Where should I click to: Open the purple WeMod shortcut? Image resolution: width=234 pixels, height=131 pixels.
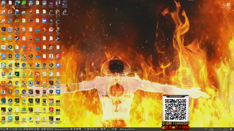coord(44,21)
